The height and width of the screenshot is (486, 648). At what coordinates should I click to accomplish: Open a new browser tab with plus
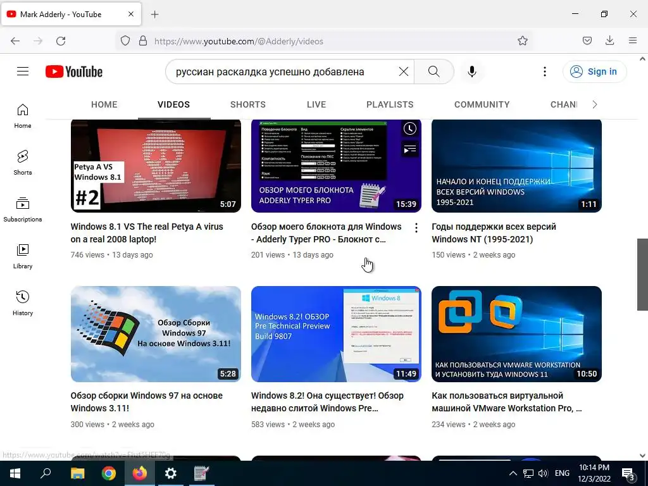pyautogui.click(x=154, y=15)
